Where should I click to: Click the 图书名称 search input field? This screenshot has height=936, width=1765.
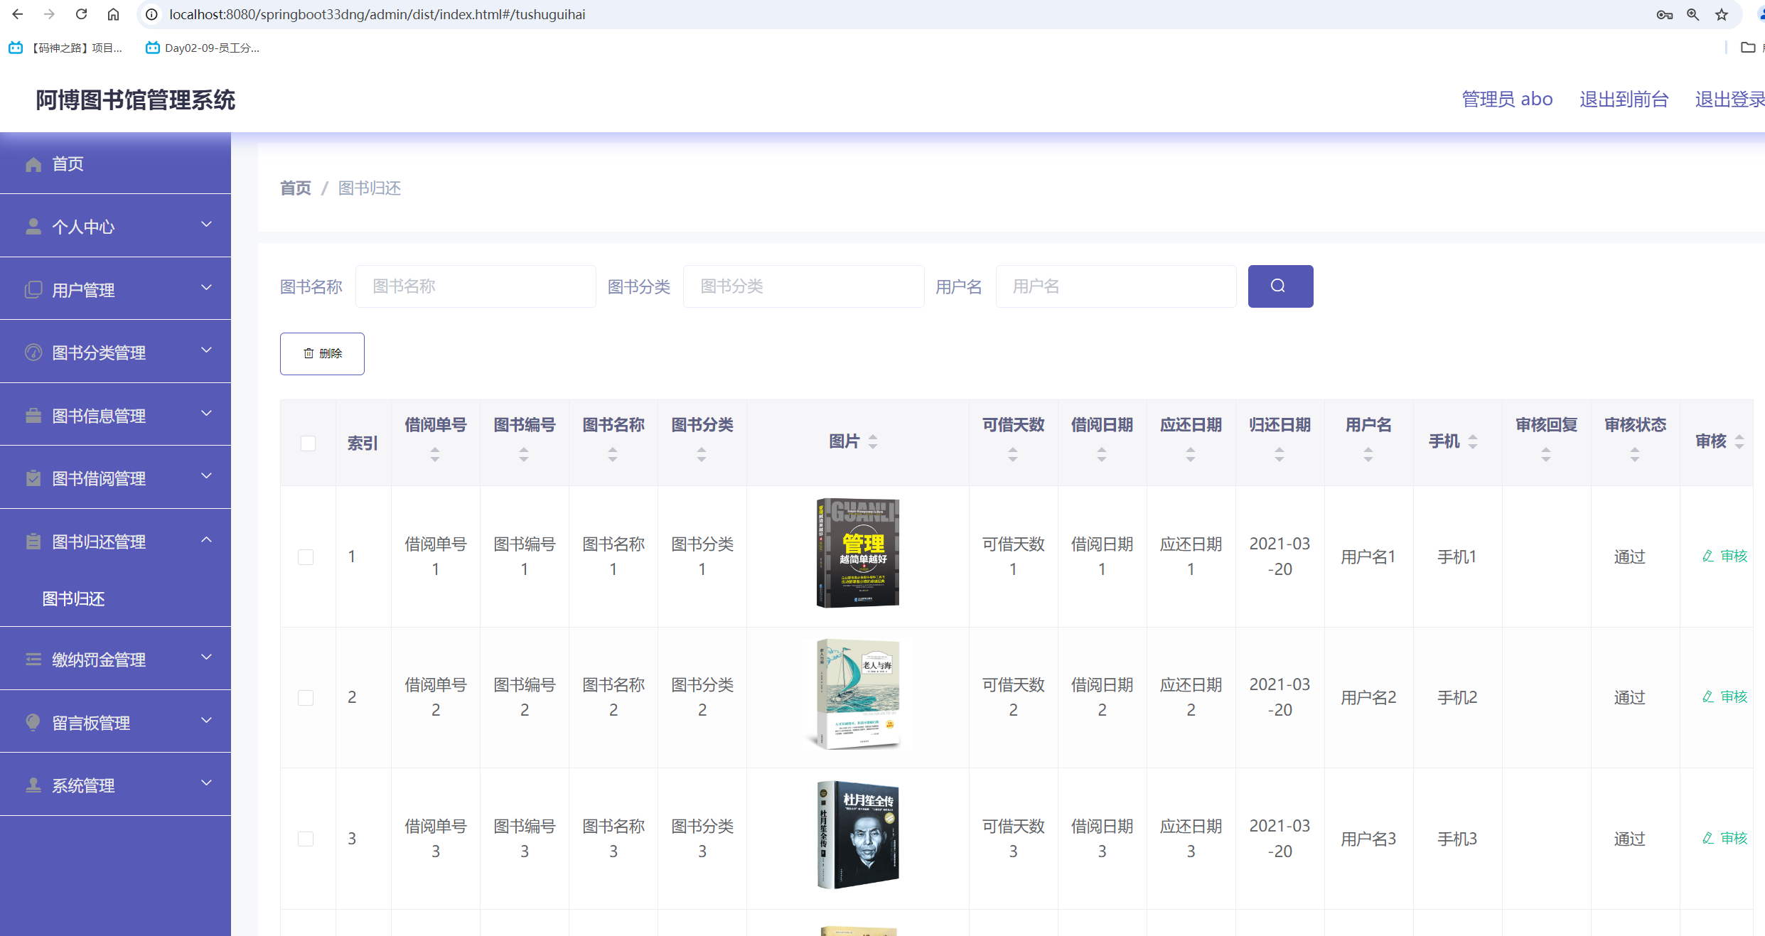pos(475,286)
